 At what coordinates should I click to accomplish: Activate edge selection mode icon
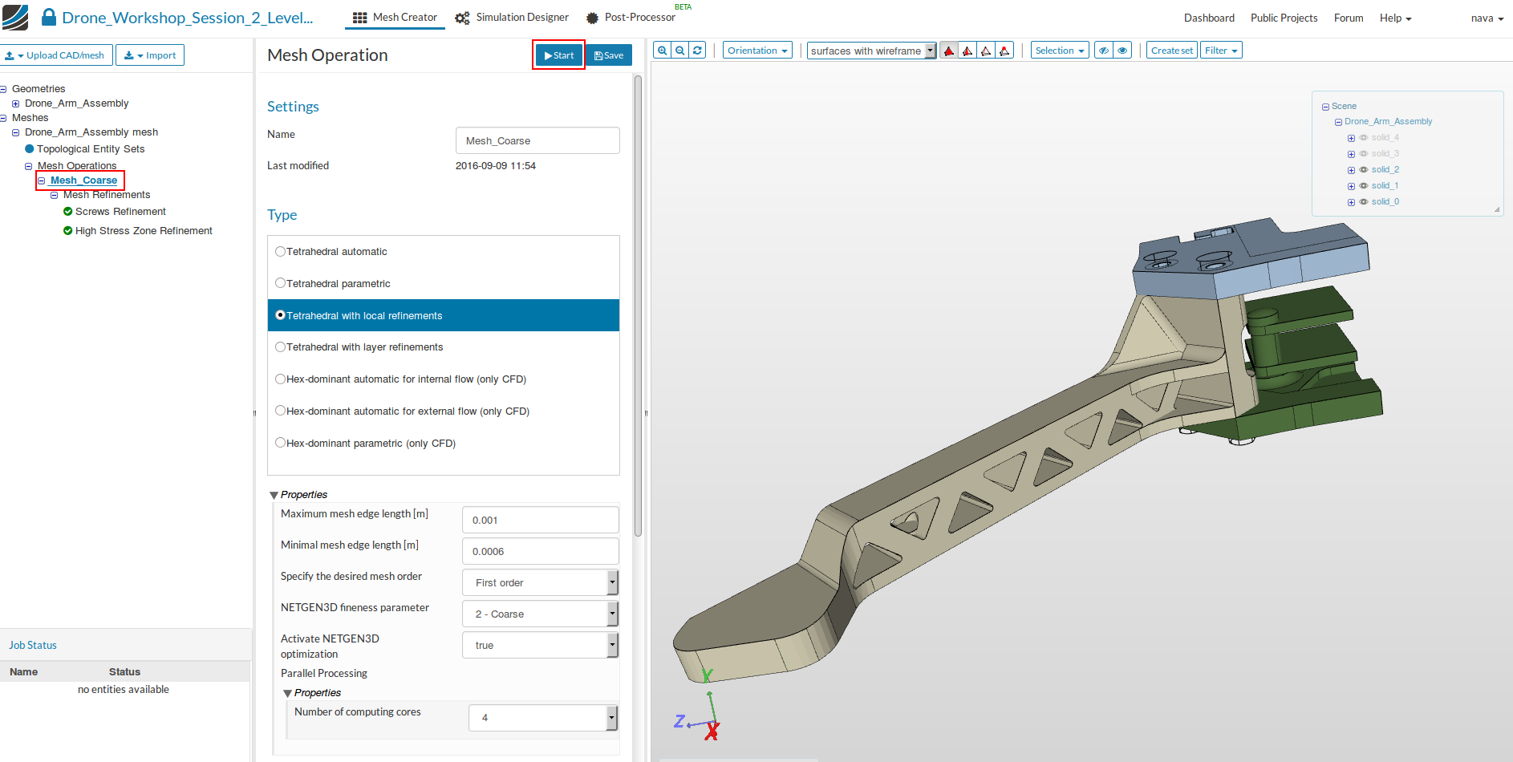tap(986, 51)
